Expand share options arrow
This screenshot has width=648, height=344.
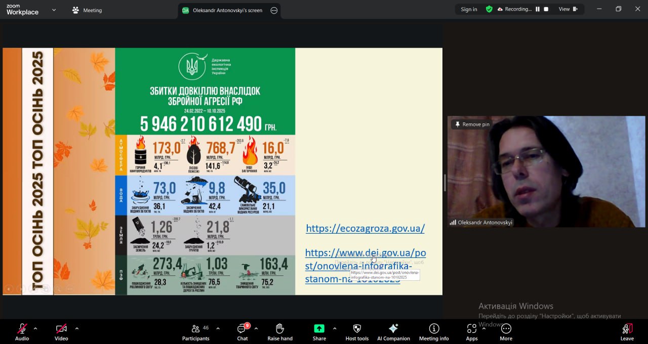tap(335, 328)
